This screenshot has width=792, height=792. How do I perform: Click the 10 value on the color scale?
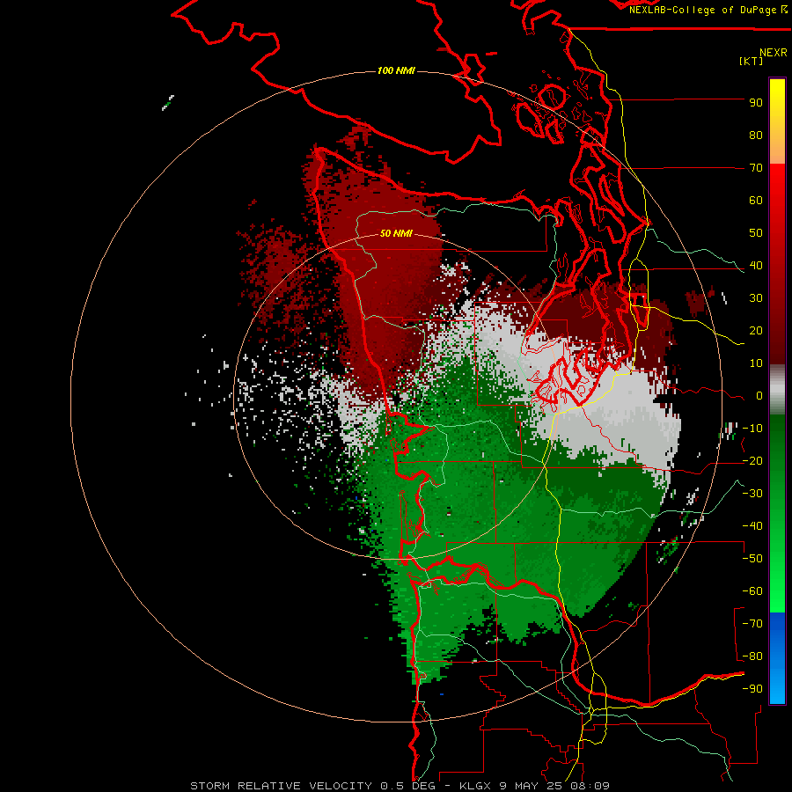tap(756, 363)
